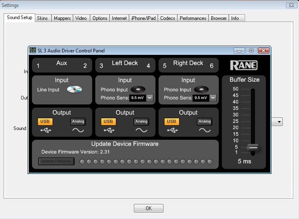The height and width of the screenshot is (219, 299).
Task: Click the Right Deck channel header
Action: pos(188,65)
